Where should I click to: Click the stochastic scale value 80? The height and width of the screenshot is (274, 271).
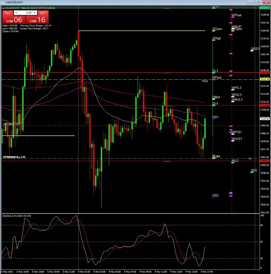pyautogui.click(x=261, y=225)
